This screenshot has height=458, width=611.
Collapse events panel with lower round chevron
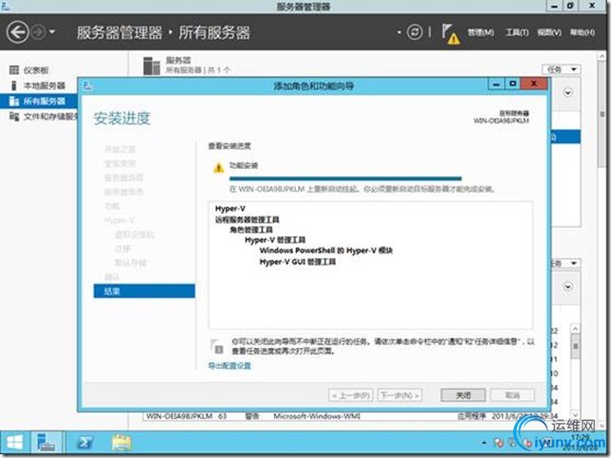point(568,286)
